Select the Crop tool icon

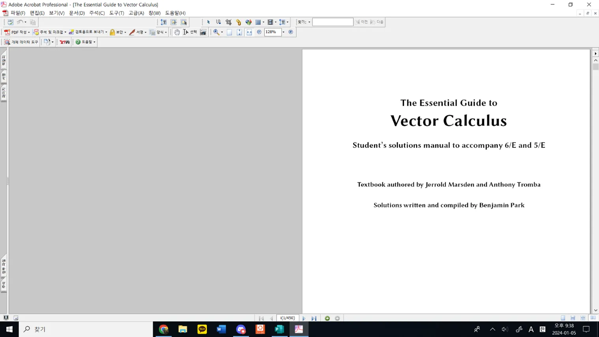228,22
